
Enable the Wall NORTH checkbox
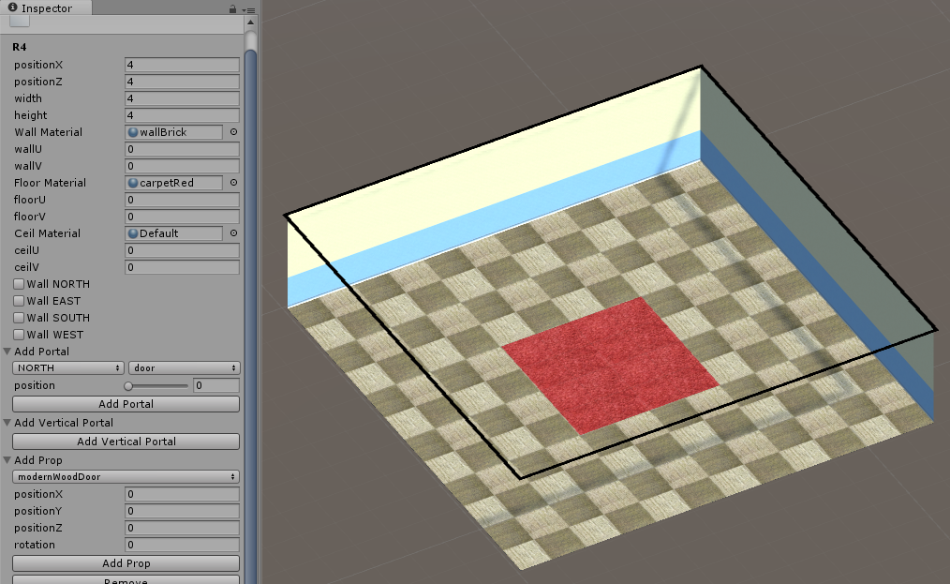coord(19,284)
